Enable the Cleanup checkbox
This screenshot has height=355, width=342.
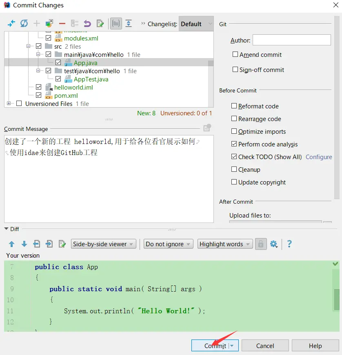click(x=234, y=169)
